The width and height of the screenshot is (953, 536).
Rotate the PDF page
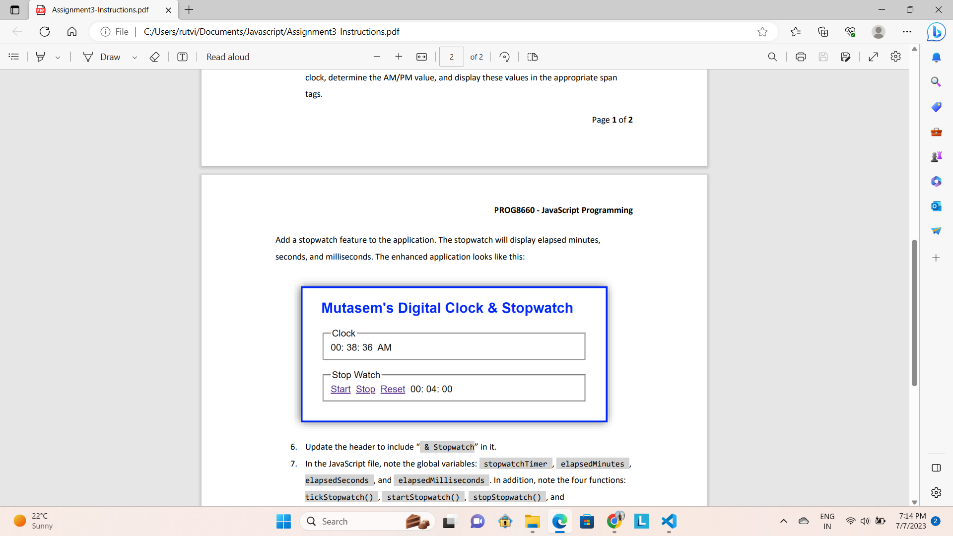coord(504,57)
